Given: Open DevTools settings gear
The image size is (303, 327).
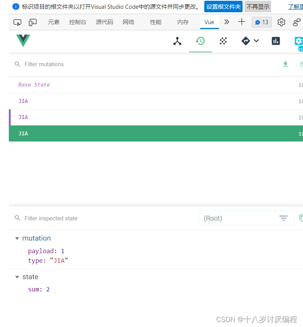Looking at the screenshot, I should (281, 22).
